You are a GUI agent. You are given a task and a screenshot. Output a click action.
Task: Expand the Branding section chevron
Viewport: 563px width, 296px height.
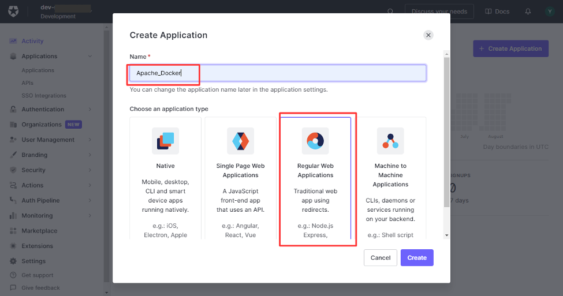pyautogui.click(x=90, y=155)
